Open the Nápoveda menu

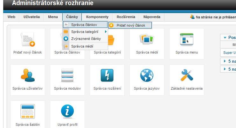pos(152,17)
